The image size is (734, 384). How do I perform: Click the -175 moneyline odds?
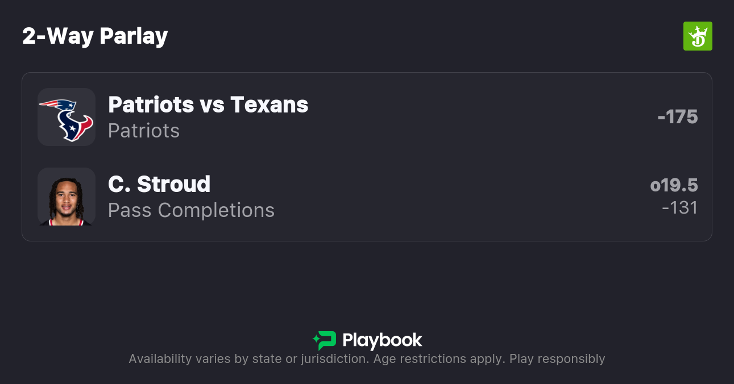point(677,117)
